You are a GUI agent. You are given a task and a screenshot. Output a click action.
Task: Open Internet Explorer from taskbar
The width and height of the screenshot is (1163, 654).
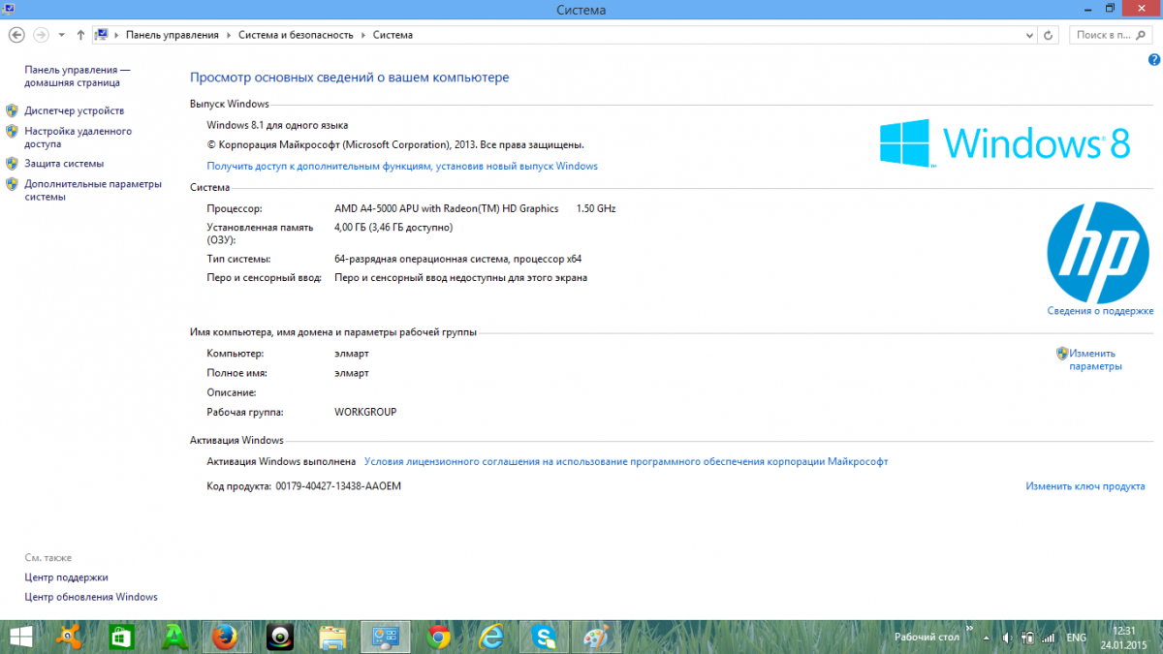click(492, 637)
